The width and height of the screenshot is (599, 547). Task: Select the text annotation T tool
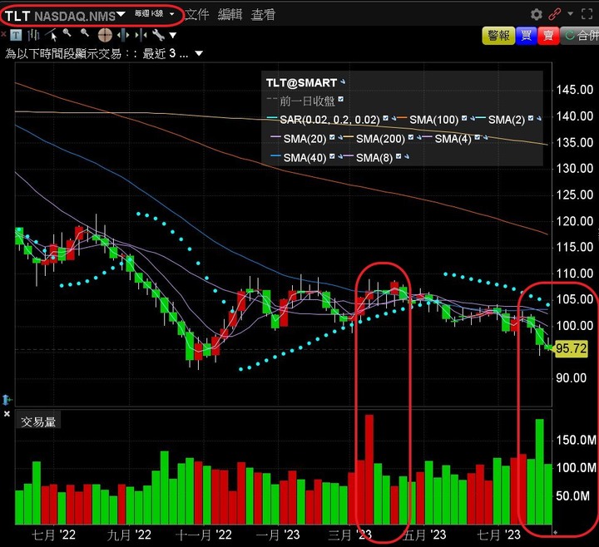[16, 36]
